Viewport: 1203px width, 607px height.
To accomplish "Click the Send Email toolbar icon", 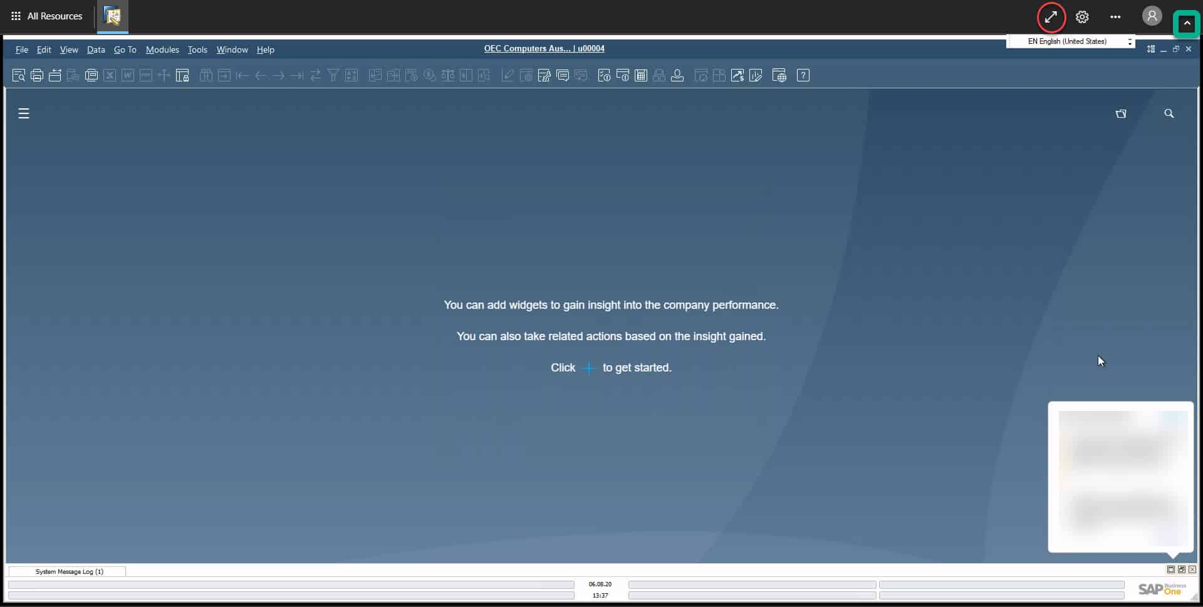I will (x=55, y=76).
